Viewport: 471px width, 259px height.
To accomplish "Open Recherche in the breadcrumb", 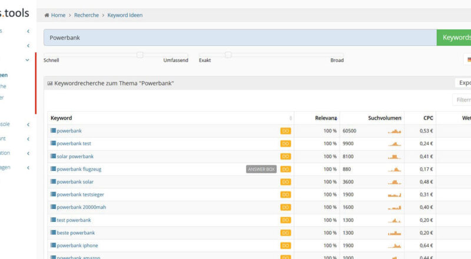I will 87,15.
